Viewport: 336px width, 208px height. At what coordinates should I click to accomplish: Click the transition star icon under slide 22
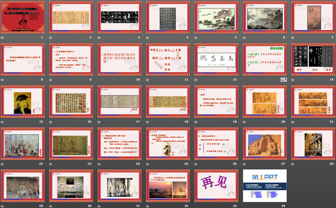click(2, 164)
